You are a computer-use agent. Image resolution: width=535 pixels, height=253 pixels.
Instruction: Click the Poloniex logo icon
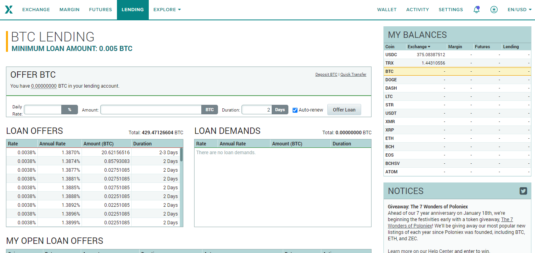pyautogui.click(x=9, y=10)
